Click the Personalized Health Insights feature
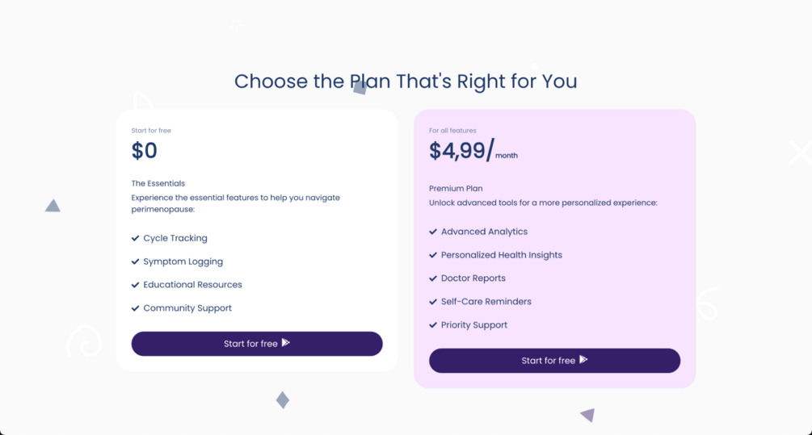The height and width of the screenshot is (435, 812). tap(501, 255)
